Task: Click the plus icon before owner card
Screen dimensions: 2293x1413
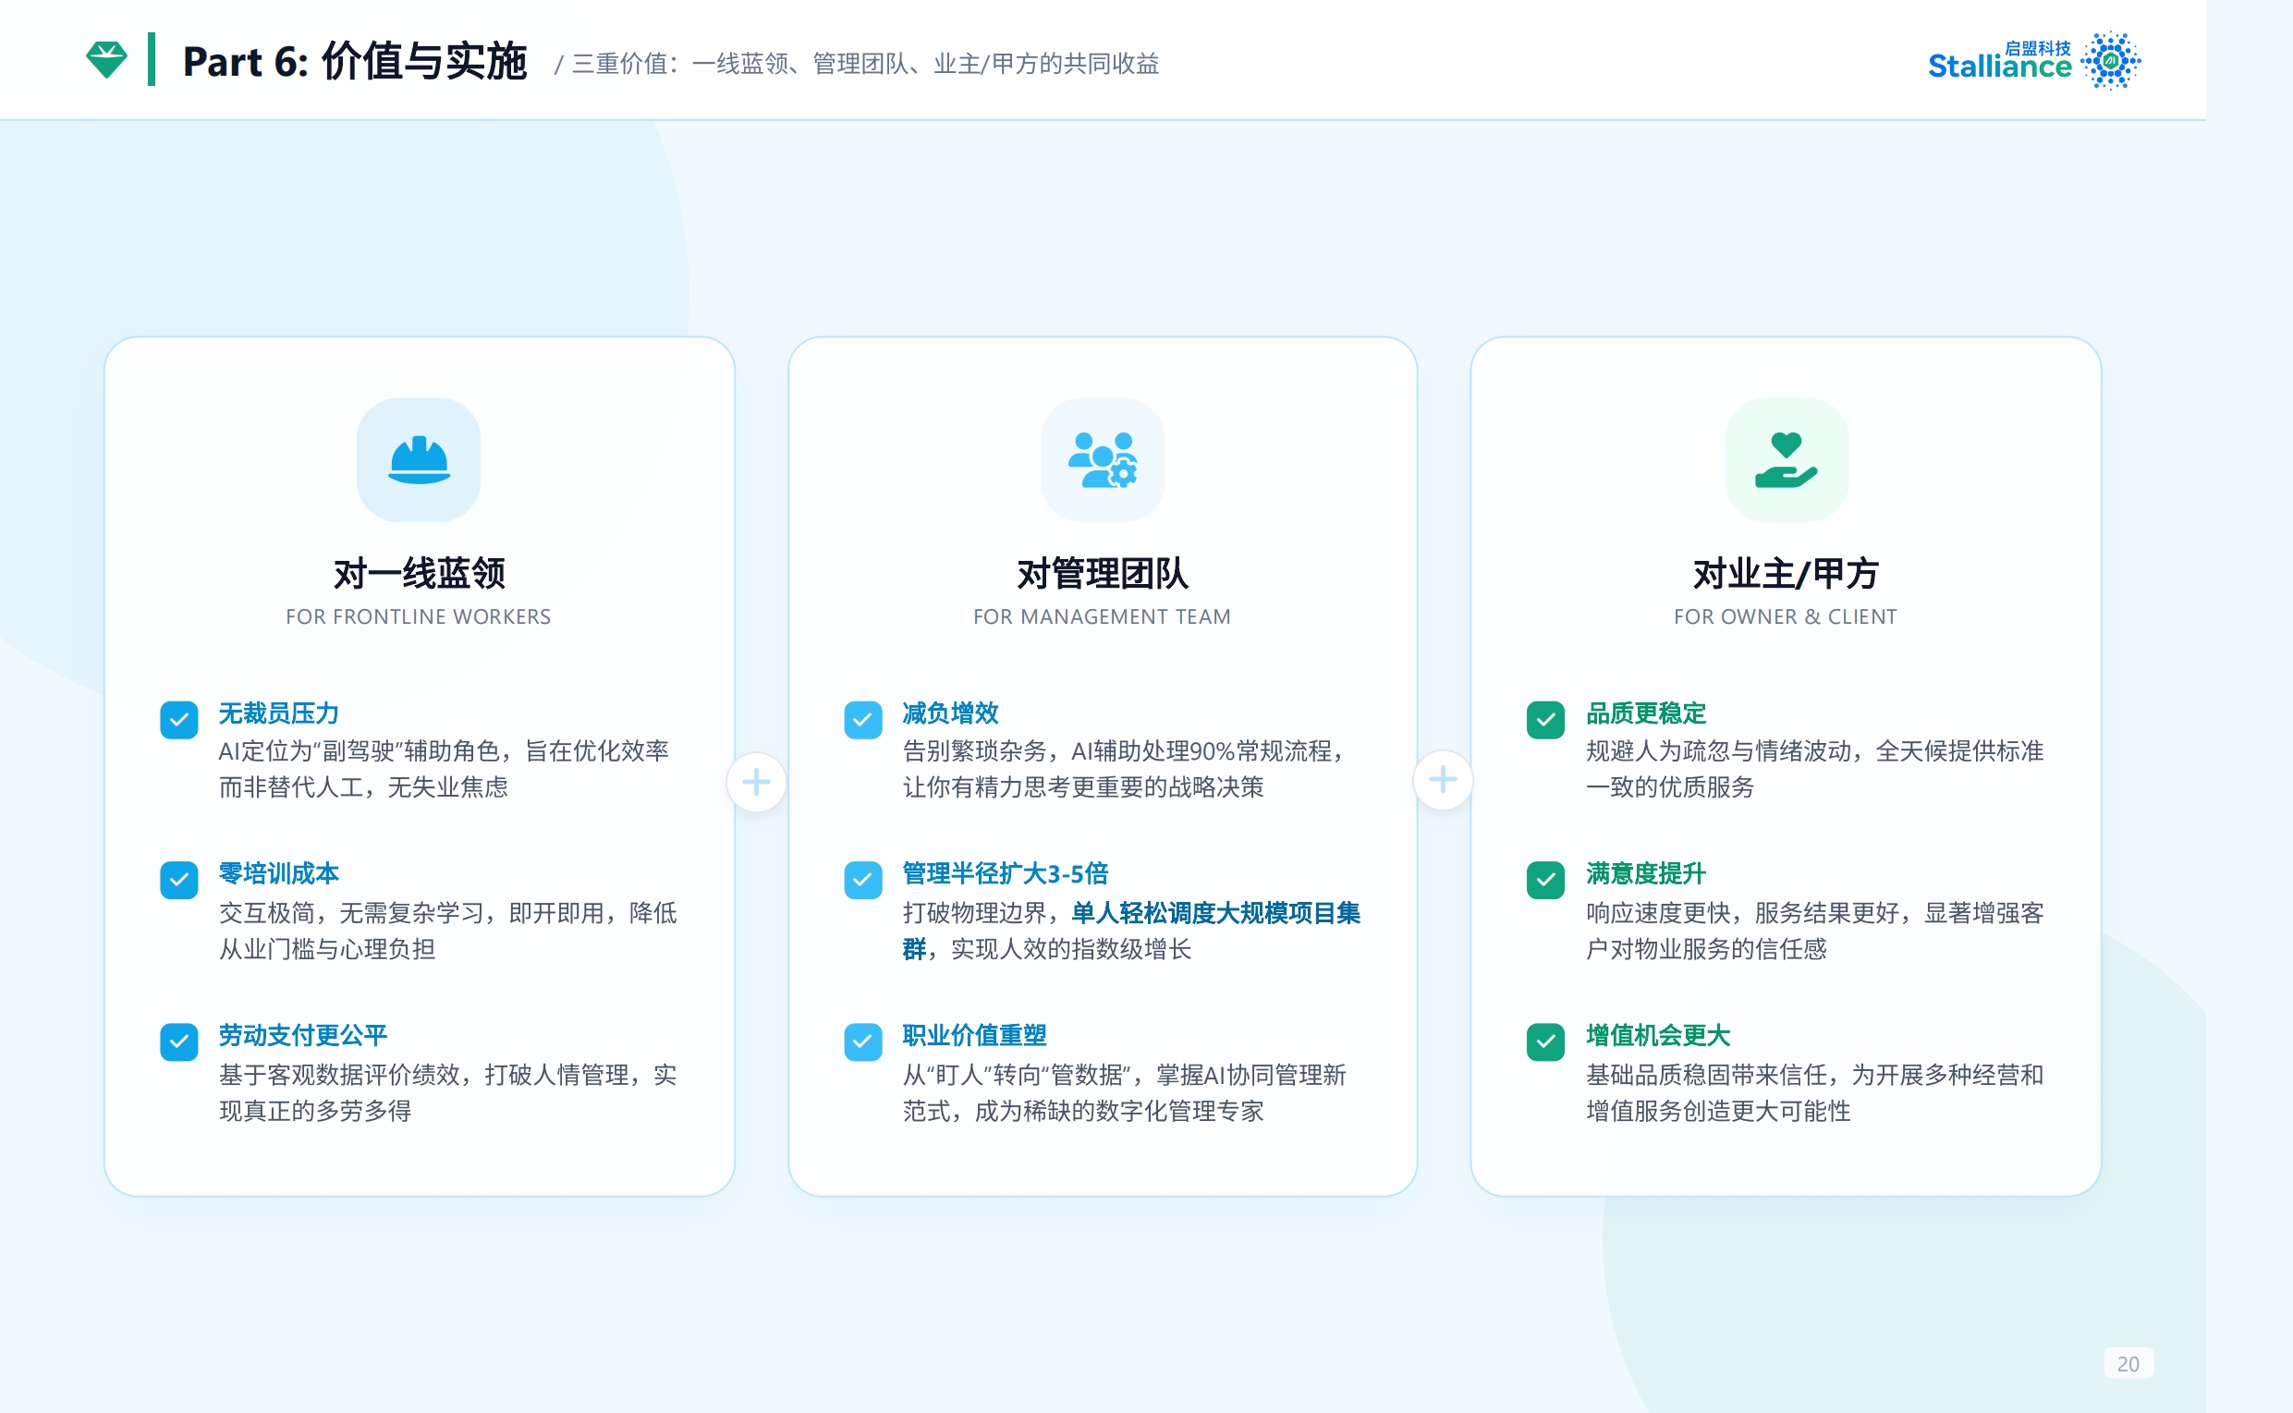Action: [x=1443, y=779]
